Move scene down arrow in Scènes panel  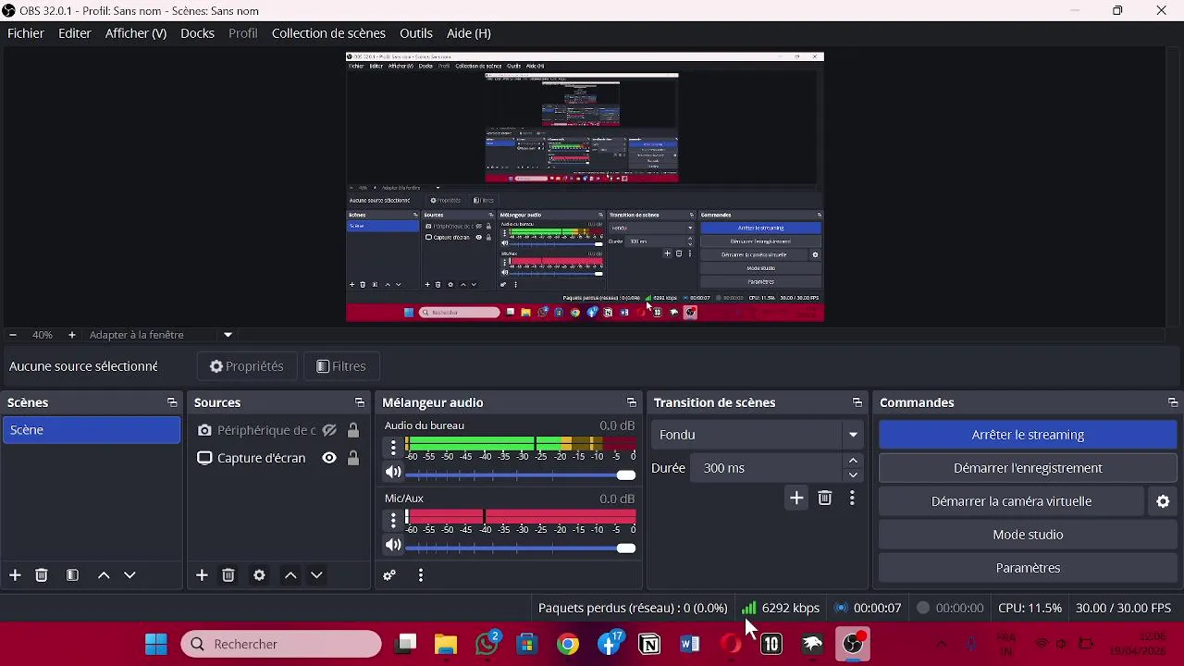[x=129, y=575]
